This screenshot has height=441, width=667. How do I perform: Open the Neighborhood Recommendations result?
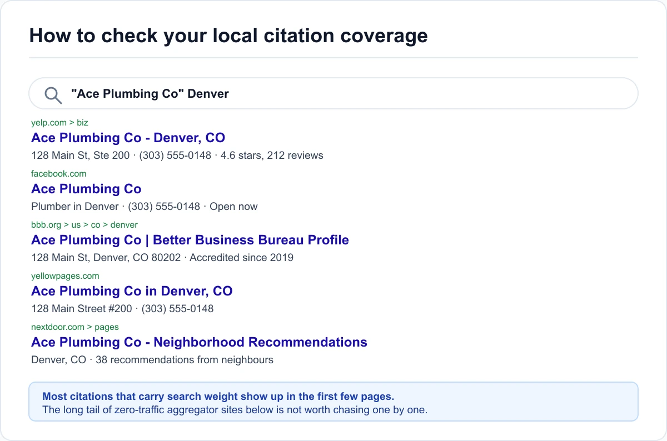(x=200, y=342)
